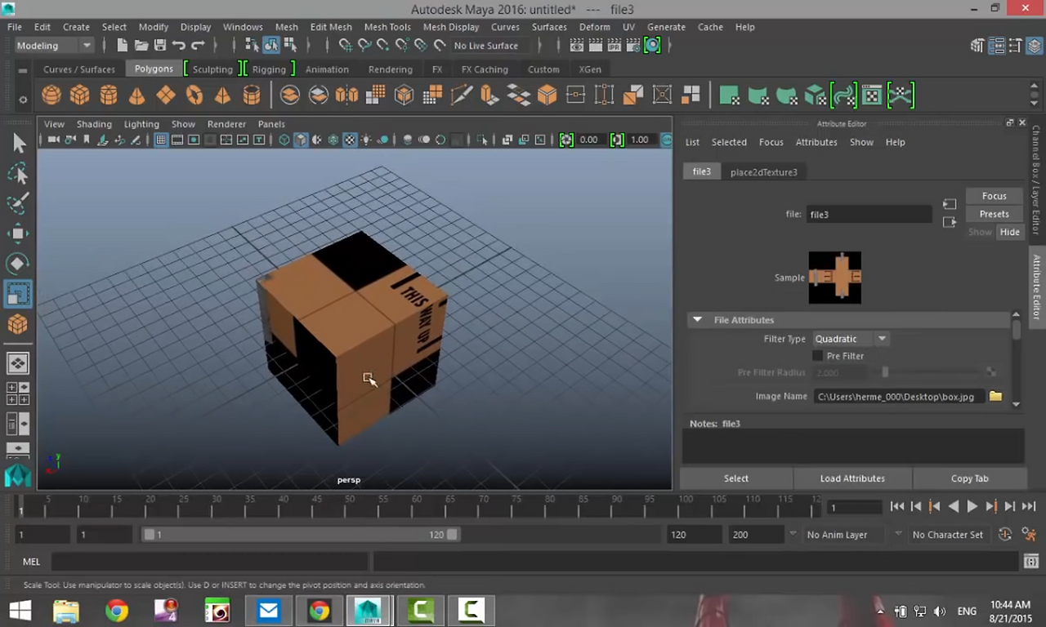Viewport: 1046px width, 627px height.
Task: Open the Mesh Tools menu
Action: (387, 27)
